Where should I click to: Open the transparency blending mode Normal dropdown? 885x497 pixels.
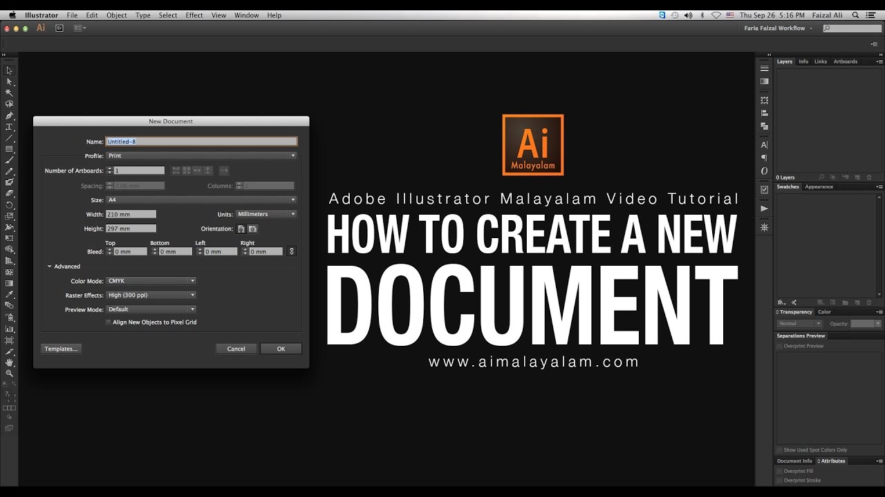799,323
